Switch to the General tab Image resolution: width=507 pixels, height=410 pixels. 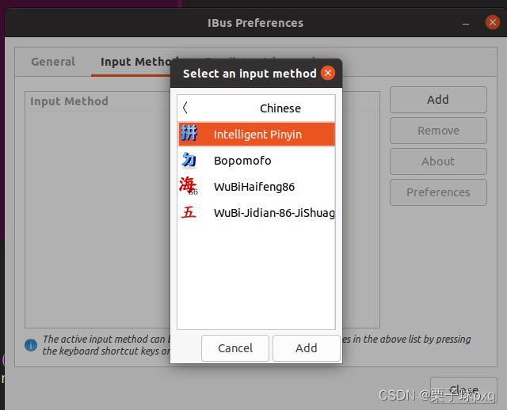tap(53, 62)
